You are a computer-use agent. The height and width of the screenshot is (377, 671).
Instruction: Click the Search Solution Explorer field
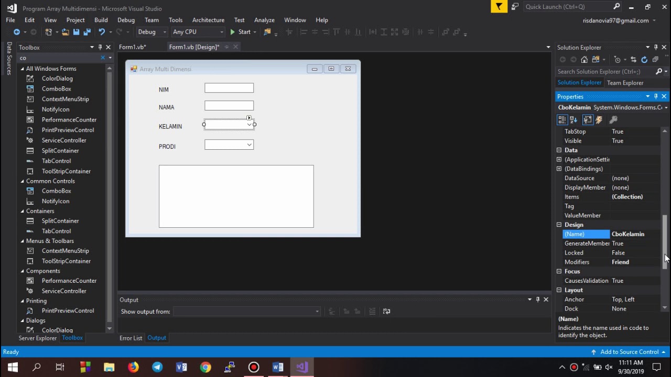coord(605,72)
